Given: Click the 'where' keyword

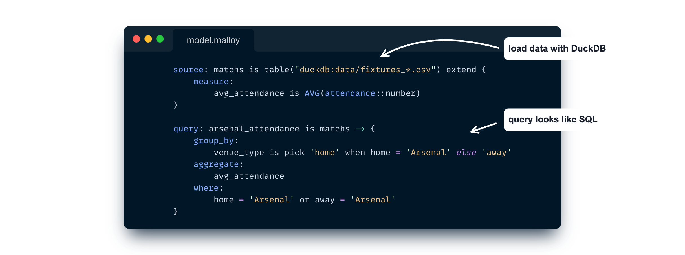Looking at the screenshot, I should pyautogui.click(x=206, y=188).
